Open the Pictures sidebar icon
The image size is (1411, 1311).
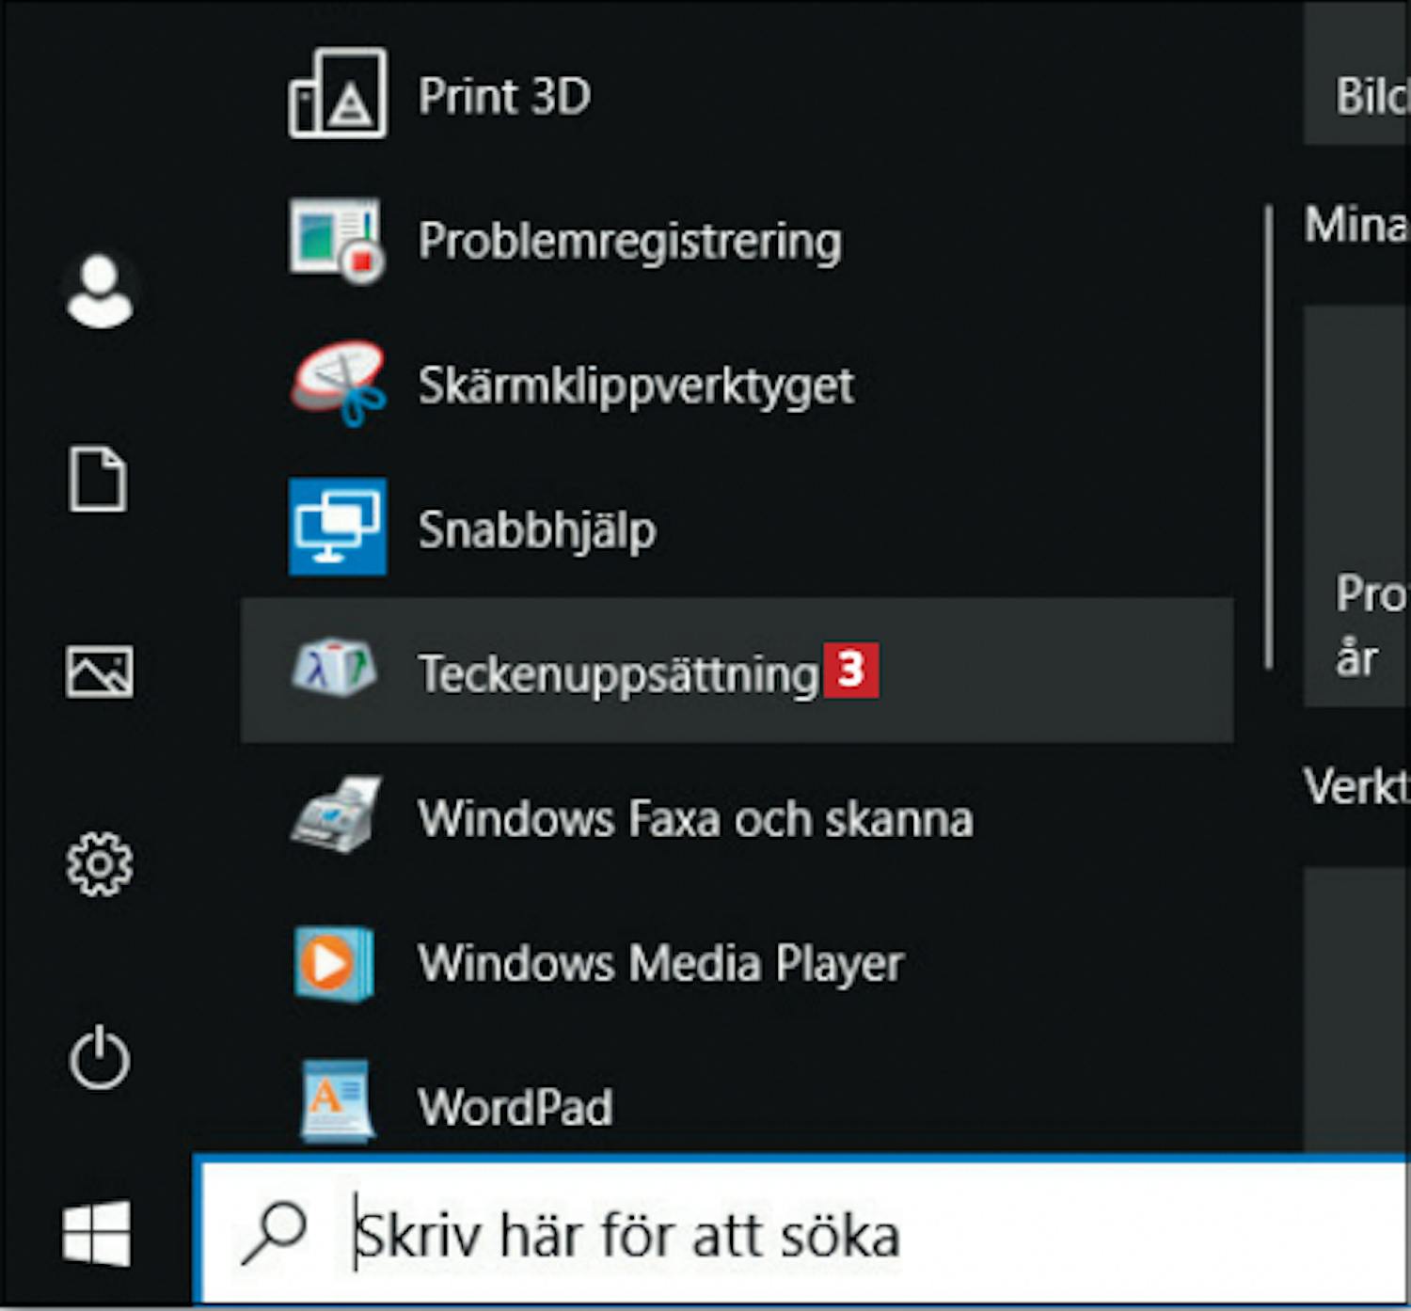100,671
